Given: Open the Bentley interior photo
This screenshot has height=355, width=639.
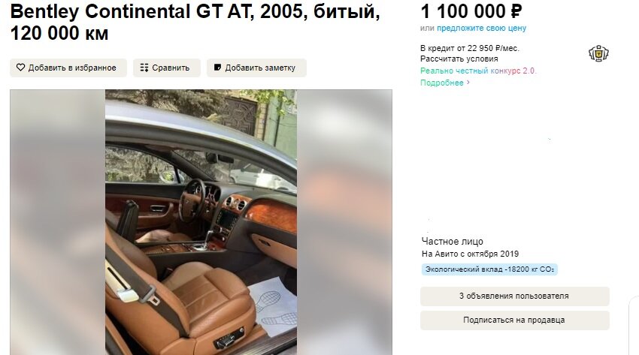Looking at the screenshot, I should tap(201, 222).
